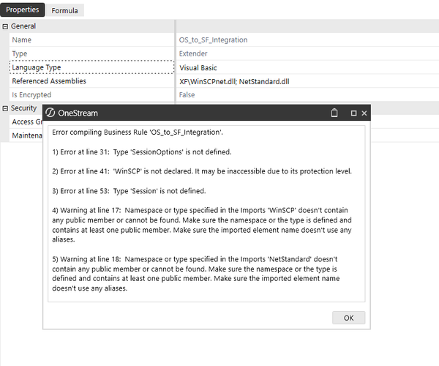
Task: Collapse the General section
Action: click(x=5, y=26)
